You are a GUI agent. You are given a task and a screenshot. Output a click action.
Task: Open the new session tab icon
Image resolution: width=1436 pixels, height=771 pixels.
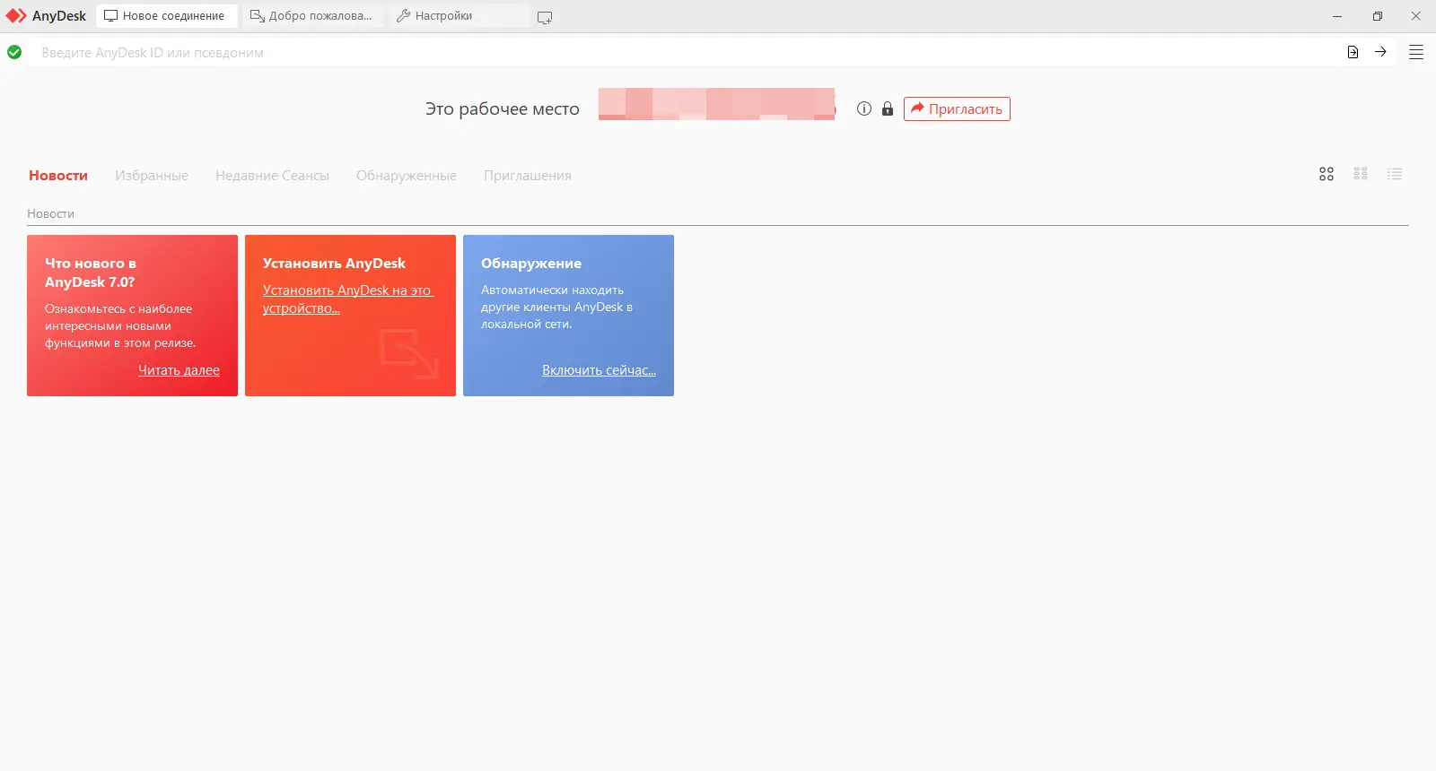(x=545, y=17)
